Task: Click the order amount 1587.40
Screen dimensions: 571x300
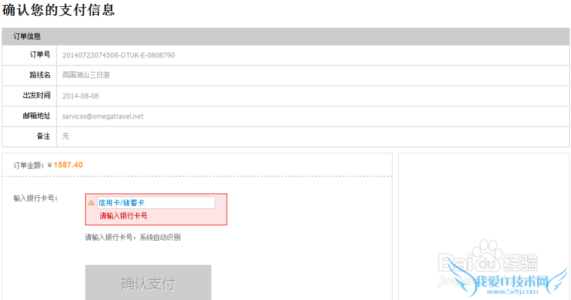Action: 68,165
